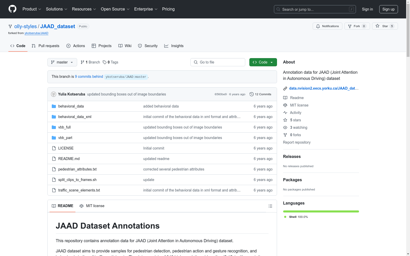This screenshot has height=256, width=410.
Task: Click the Search or jump to field
Action: (315, 9)
